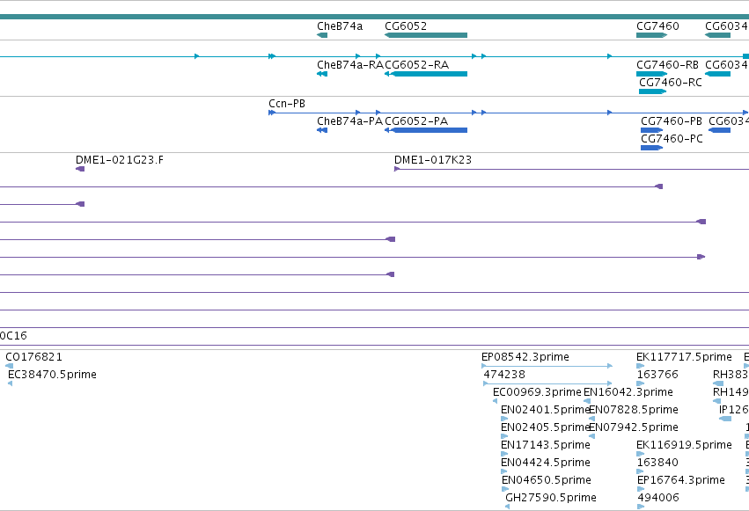This screenshot has width=749, height=511.
Task: Select the CheB74a gene glyph
Action: pos(322,35)
